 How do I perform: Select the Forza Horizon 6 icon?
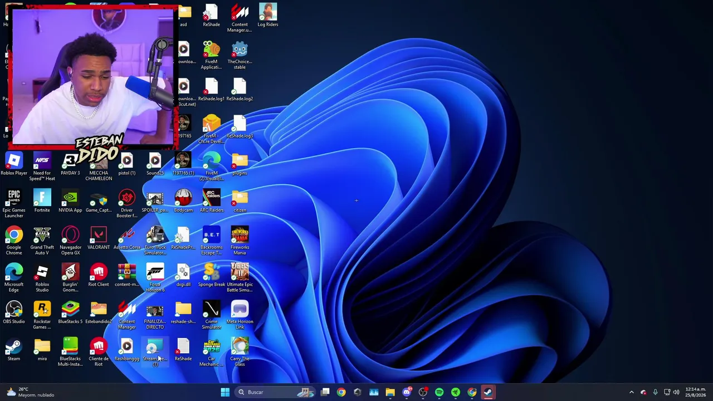[x=155, y=278]
